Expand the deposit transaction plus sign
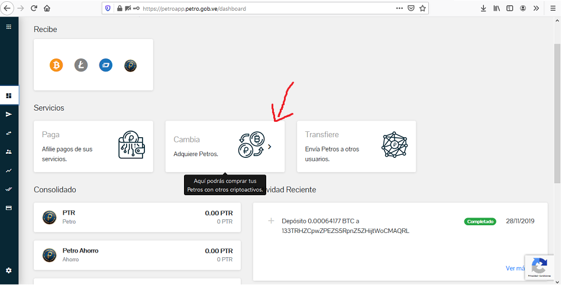This screenshot has width=562, height=285. tap(272, 221)
